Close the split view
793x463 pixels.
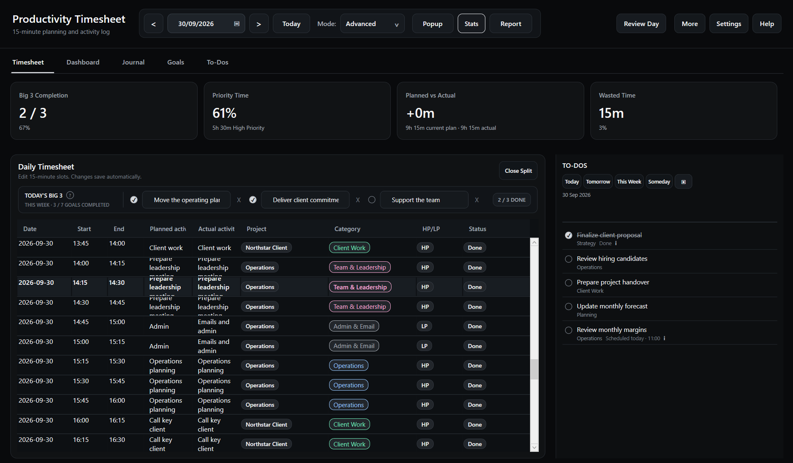tap(518, 171)
